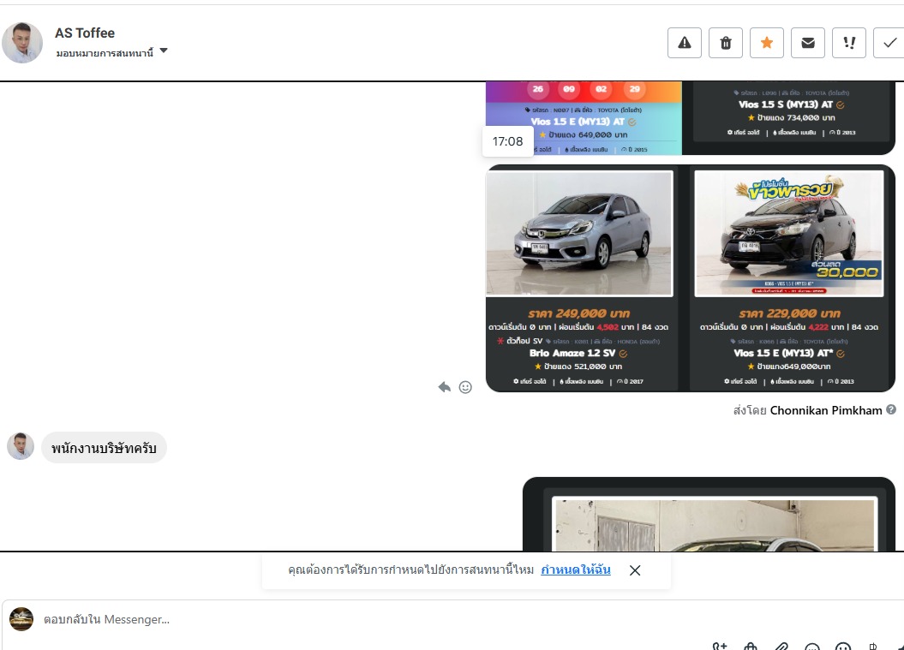Flag conversation as priority with exclamation icon

click(x=849, y=43)
